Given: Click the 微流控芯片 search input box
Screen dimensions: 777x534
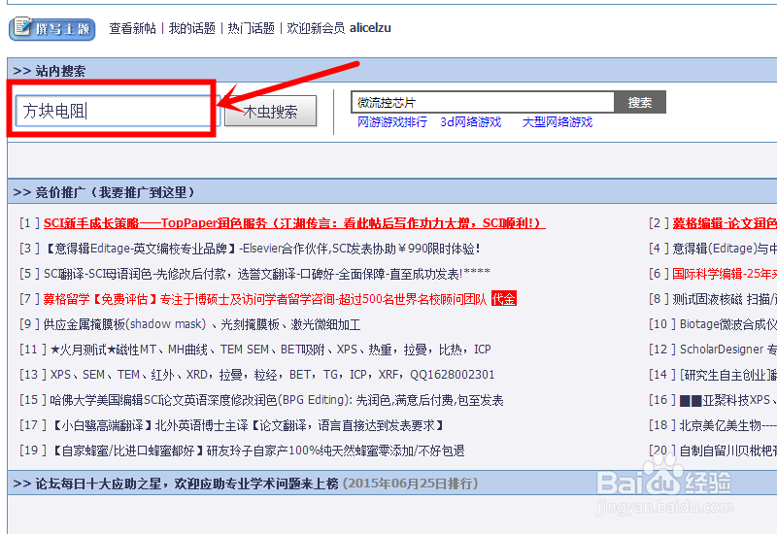Looking at the screenshot, I should (483, 102).
